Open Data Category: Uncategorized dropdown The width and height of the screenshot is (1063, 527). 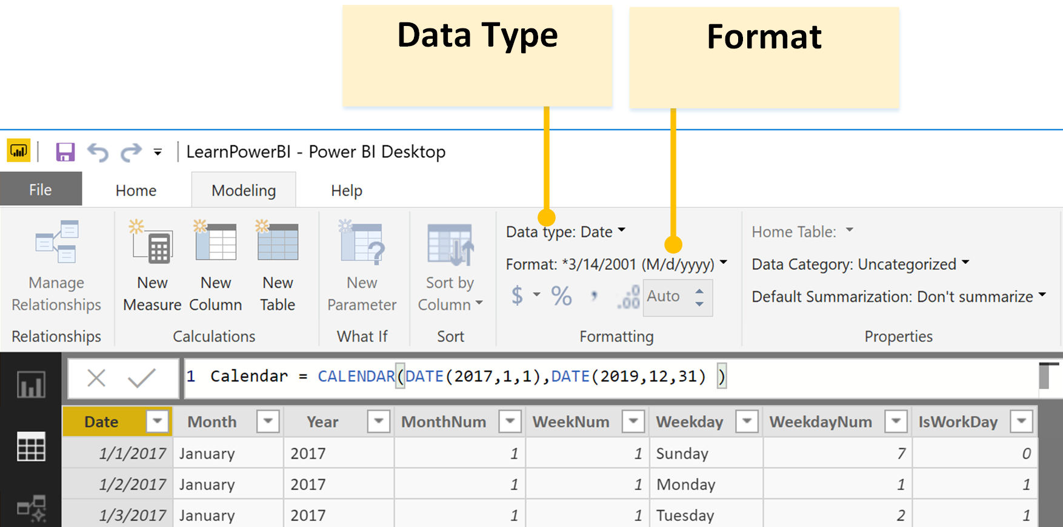coord(861,264)
